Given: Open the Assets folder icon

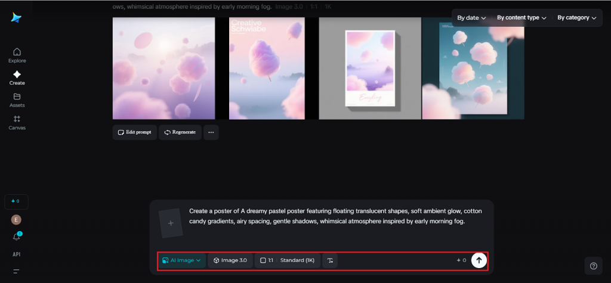Looking at the screenshot, I should click(17, 99).
